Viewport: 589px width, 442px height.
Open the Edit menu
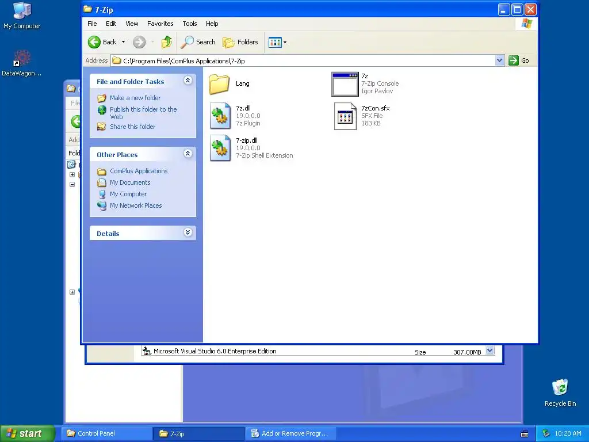coord(111,24)
